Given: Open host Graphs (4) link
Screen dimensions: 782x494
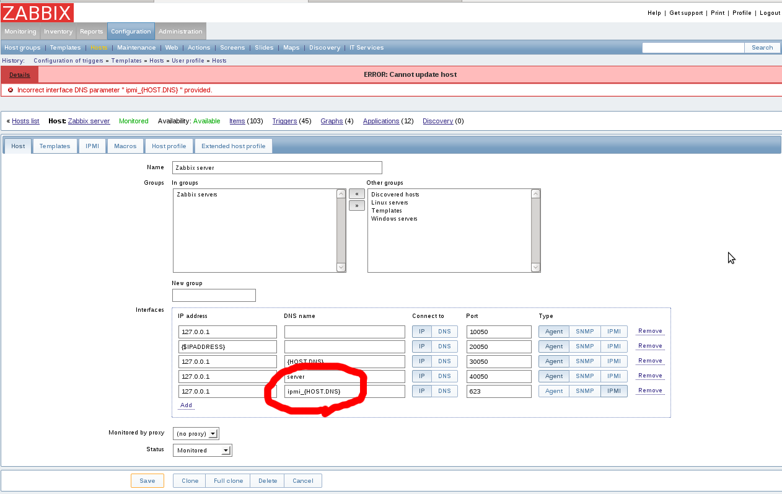Looking at the screenshot, I should click(x=332, y=121).
